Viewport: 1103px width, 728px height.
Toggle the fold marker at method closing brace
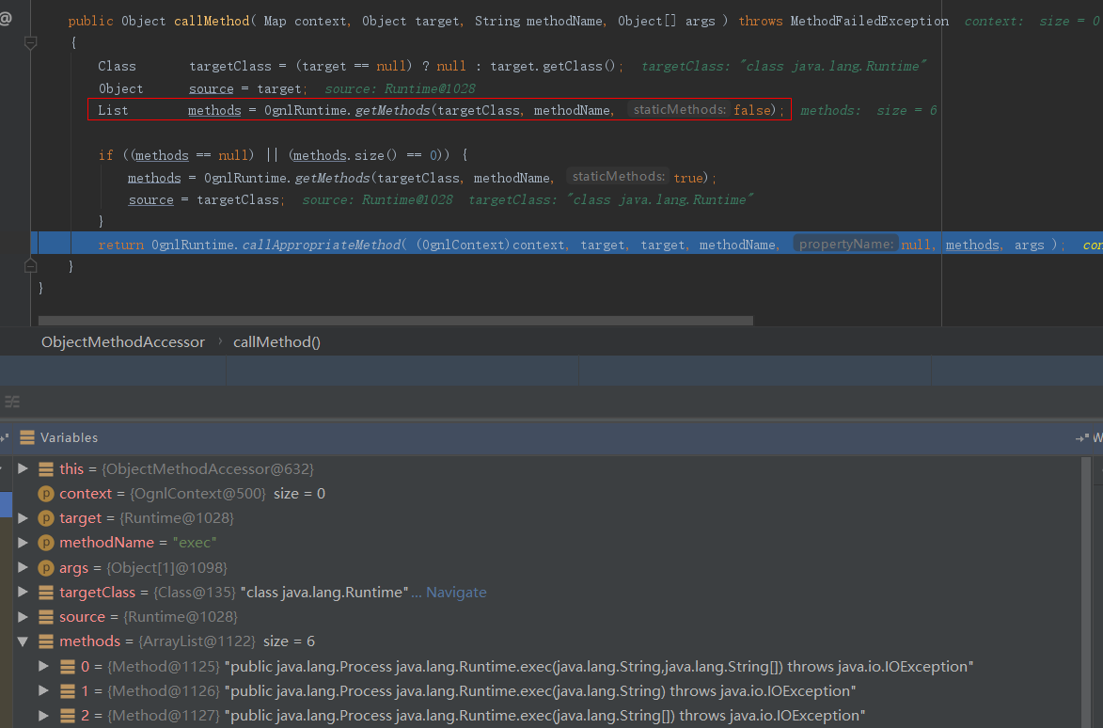coord(30,267)
